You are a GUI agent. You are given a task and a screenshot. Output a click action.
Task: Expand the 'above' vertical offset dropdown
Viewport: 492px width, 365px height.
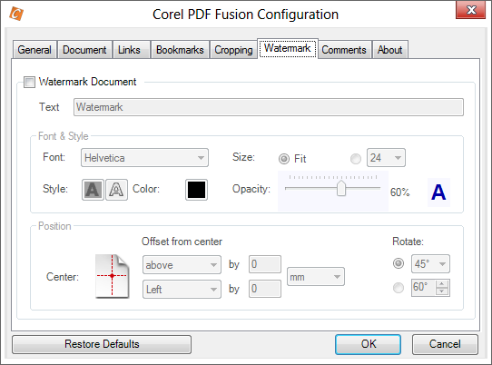pyautogui.click(x=182, y=264)
